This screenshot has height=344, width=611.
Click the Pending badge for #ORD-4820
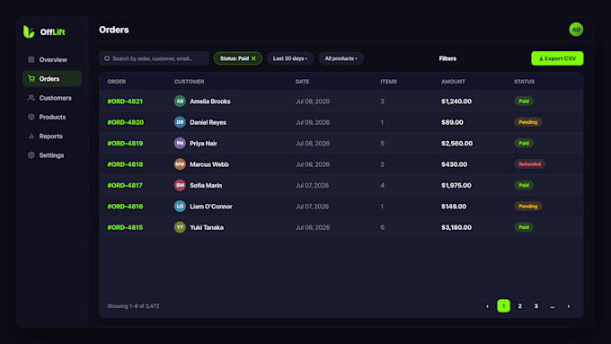pyautogui.click(x=528, y=122)
